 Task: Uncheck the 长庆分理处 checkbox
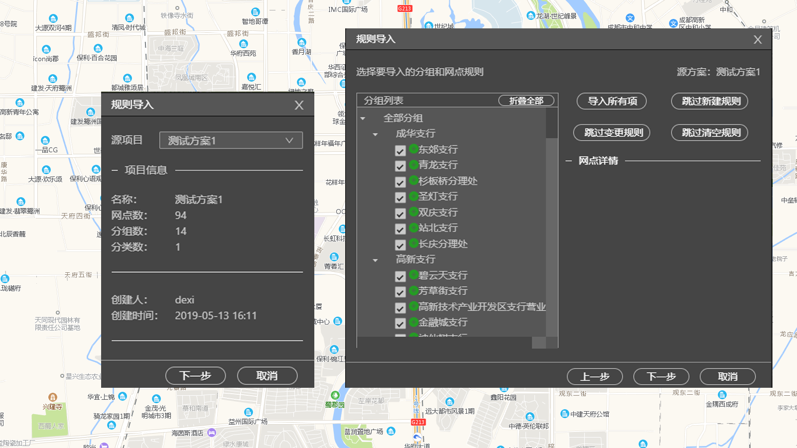click(x=400, y=245)
